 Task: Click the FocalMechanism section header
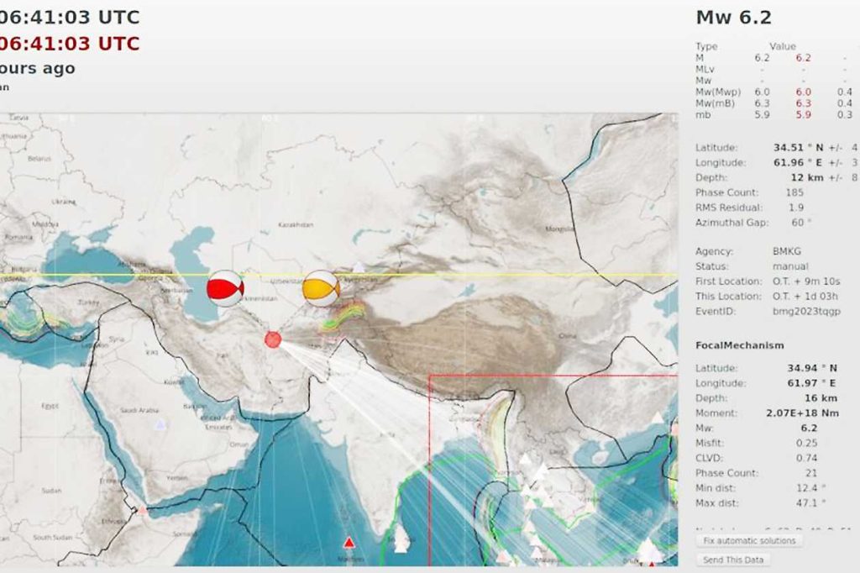(x=739, y=344)
